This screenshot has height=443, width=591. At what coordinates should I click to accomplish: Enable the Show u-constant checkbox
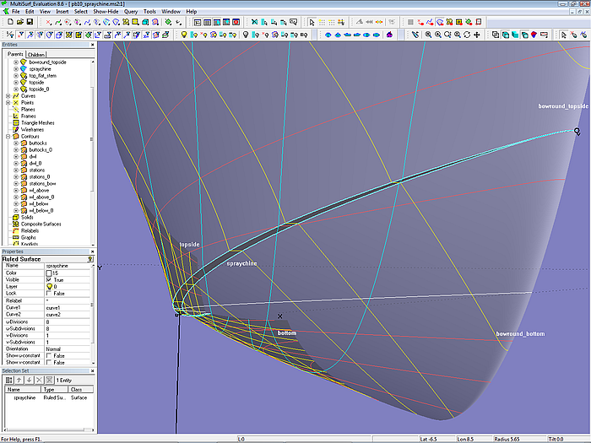click(48, 355)
